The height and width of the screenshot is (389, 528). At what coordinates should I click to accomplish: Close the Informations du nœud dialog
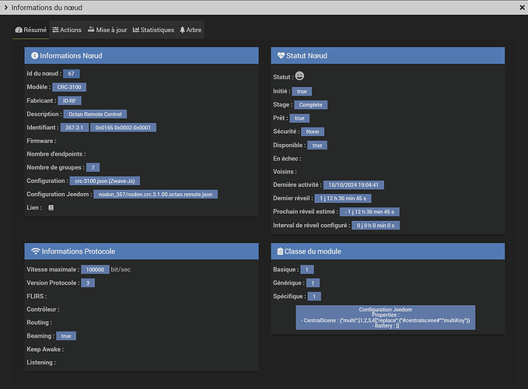tap(520, 7)
